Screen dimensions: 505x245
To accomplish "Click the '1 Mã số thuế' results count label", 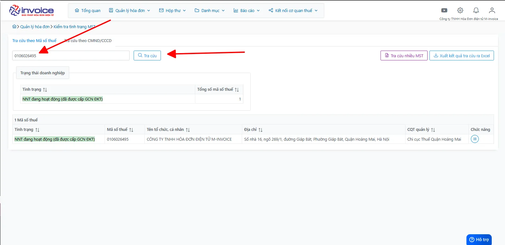I will (x=26, y=120).
